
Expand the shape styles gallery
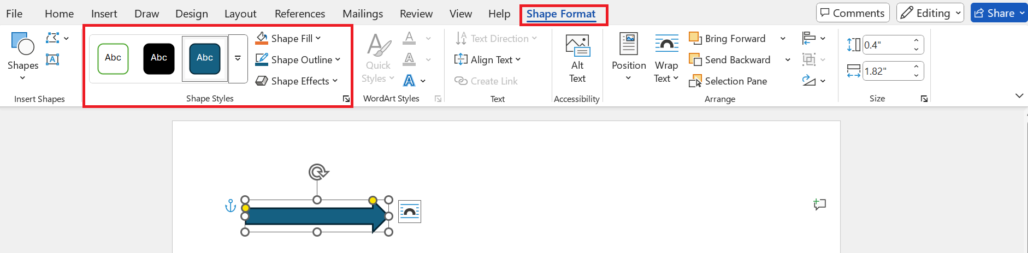pos(238,58)
